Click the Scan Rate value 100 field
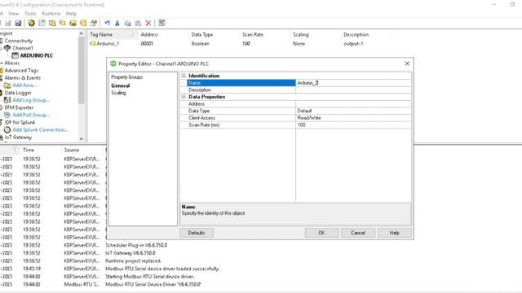The width and height of the screenshot is (522, 293). [353, 125]
